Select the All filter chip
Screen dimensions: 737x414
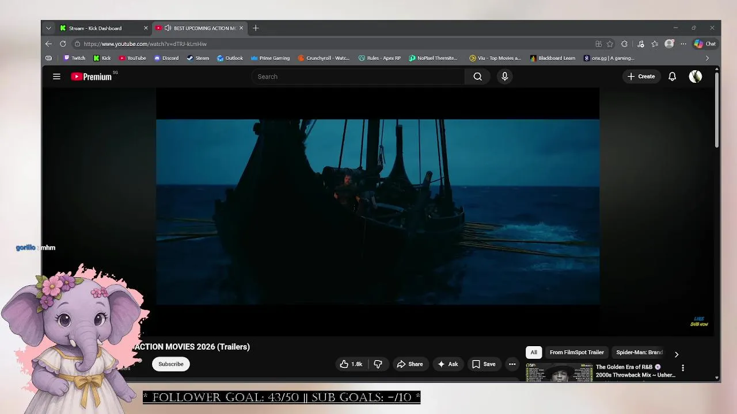534,352
